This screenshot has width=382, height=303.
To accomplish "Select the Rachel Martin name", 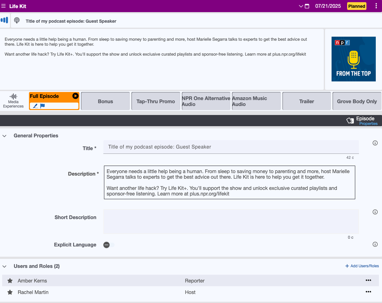I will point(33,292).
